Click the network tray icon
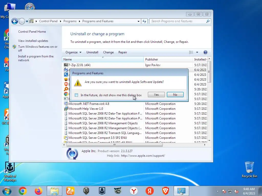This screenshot has width=262, height=196. (230, 191)
